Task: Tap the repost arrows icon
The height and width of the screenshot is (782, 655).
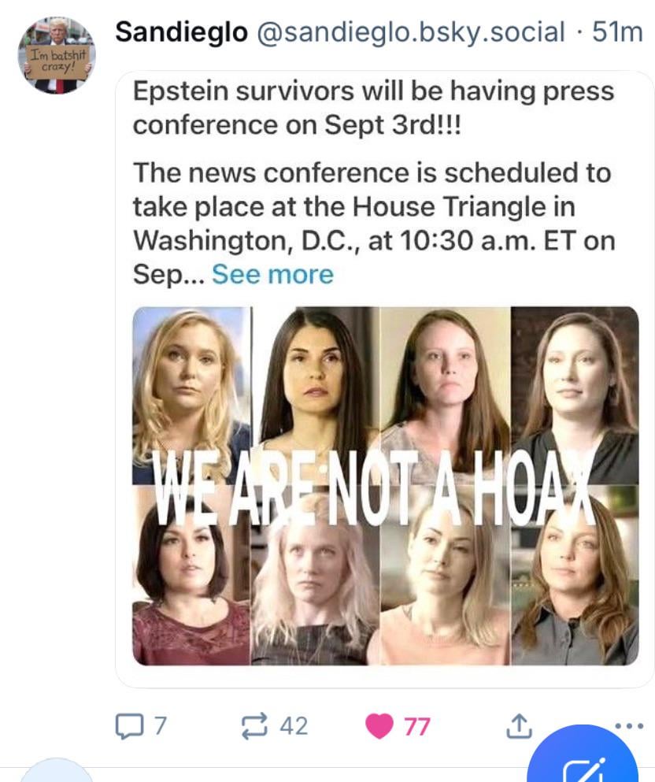Action: tap(255, 726)
